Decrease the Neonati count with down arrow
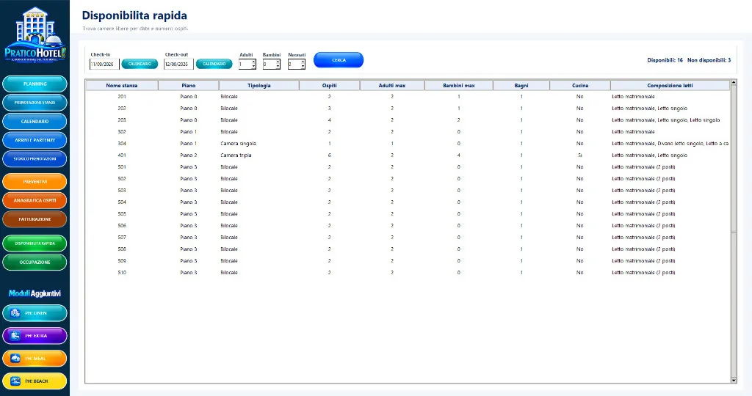Screen dimensions: 752x396 click(303, 67)
